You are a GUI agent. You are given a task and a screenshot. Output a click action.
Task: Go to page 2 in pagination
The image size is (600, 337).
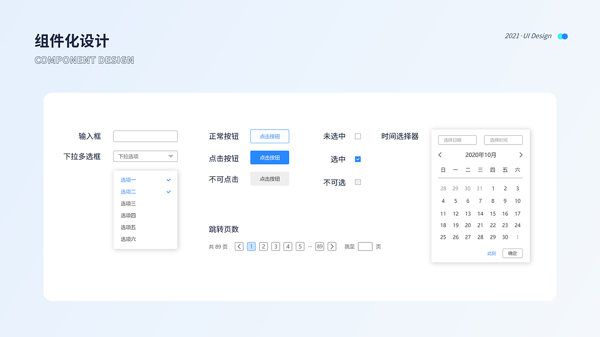pos(263,247)
